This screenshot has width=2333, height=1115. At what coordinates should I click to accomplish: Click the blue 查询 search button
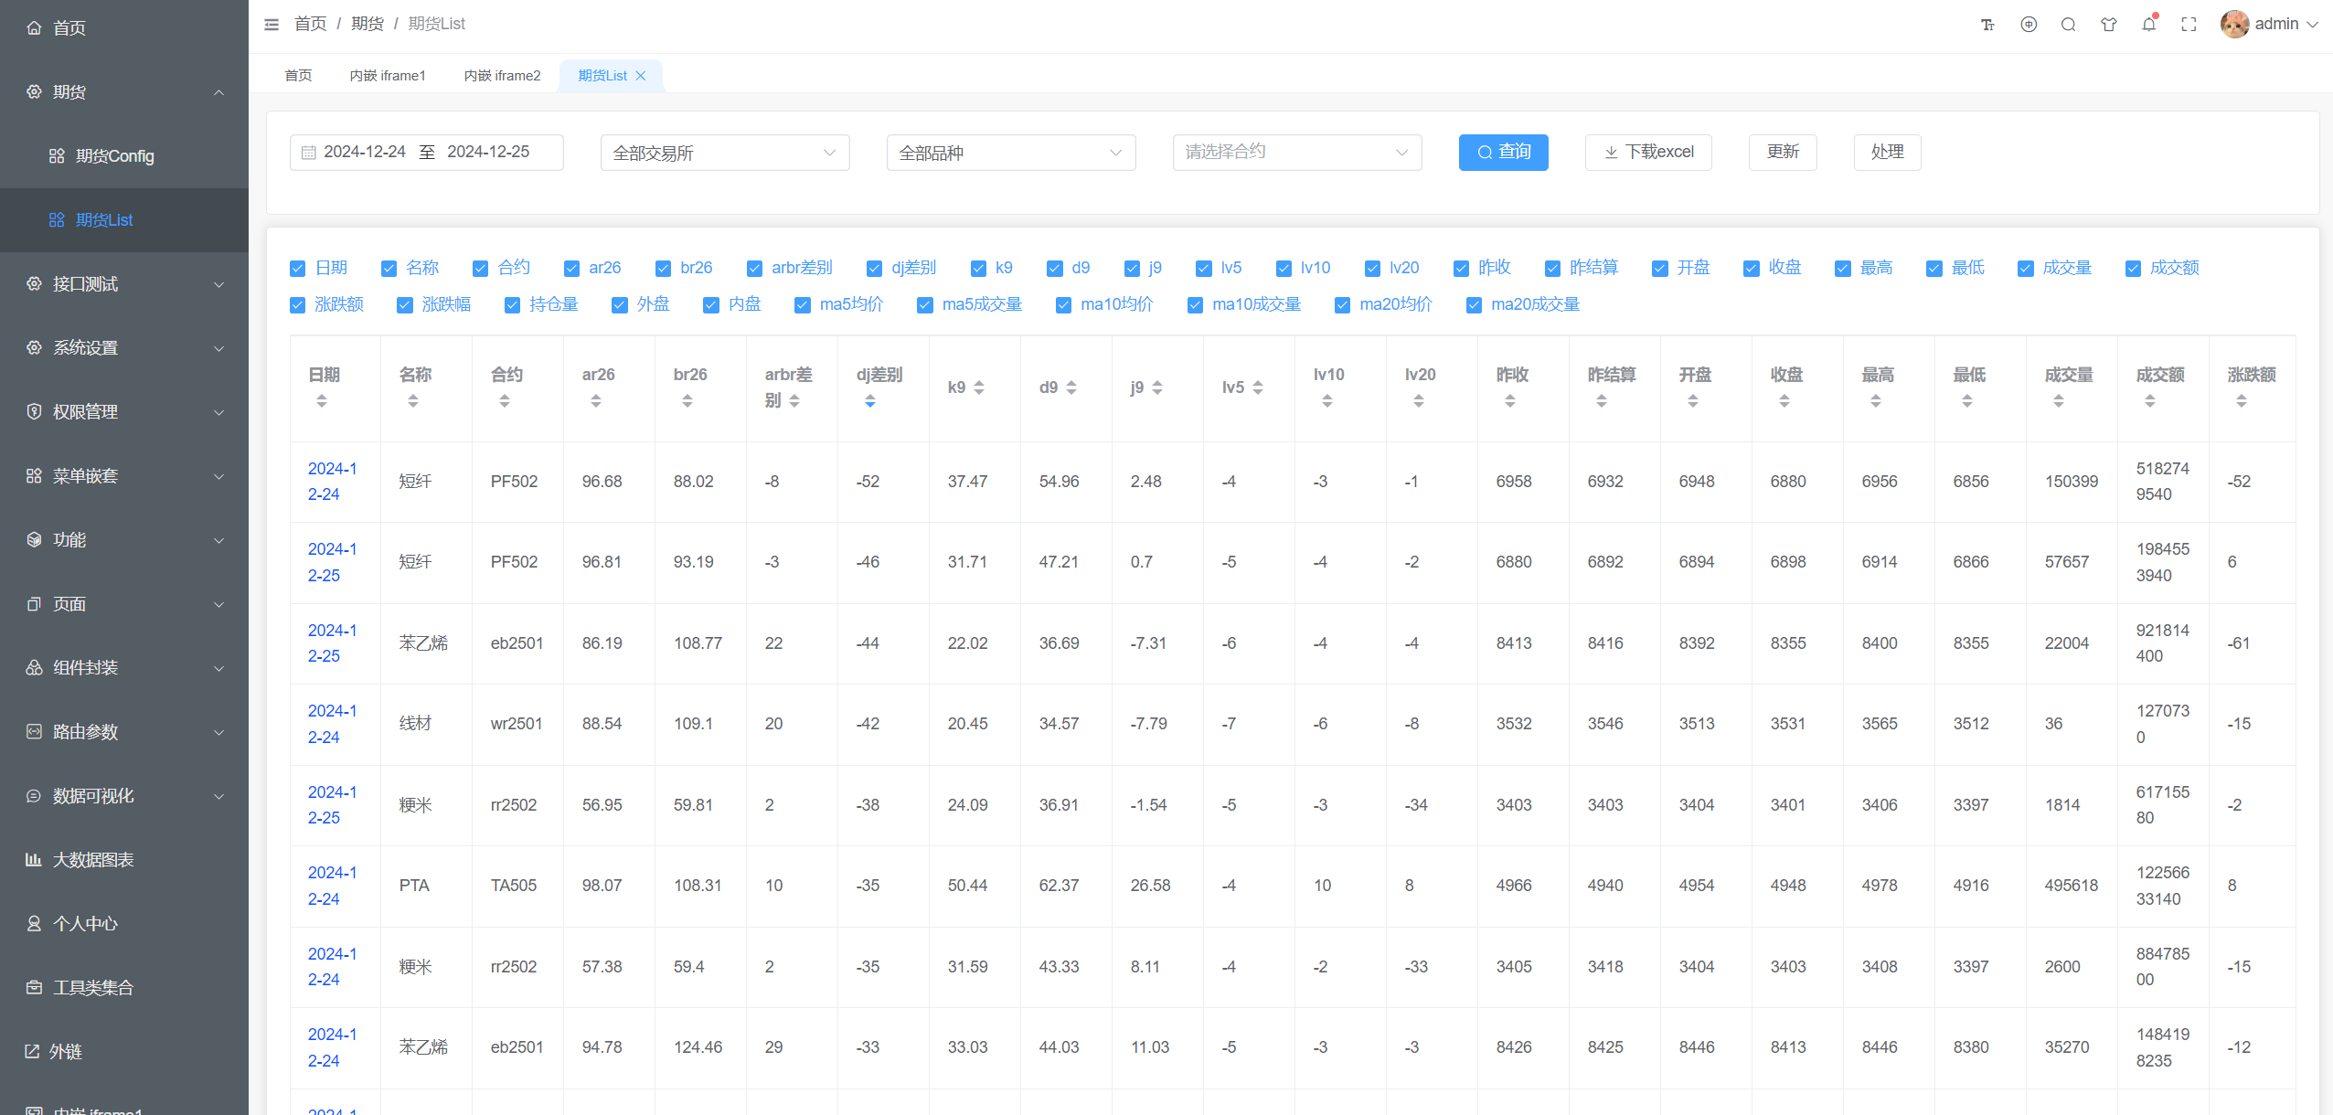(1503, 153)
